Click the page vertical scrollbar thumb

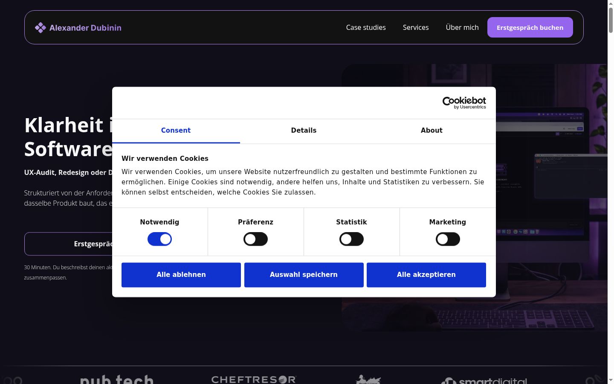(x=611, y=20)
